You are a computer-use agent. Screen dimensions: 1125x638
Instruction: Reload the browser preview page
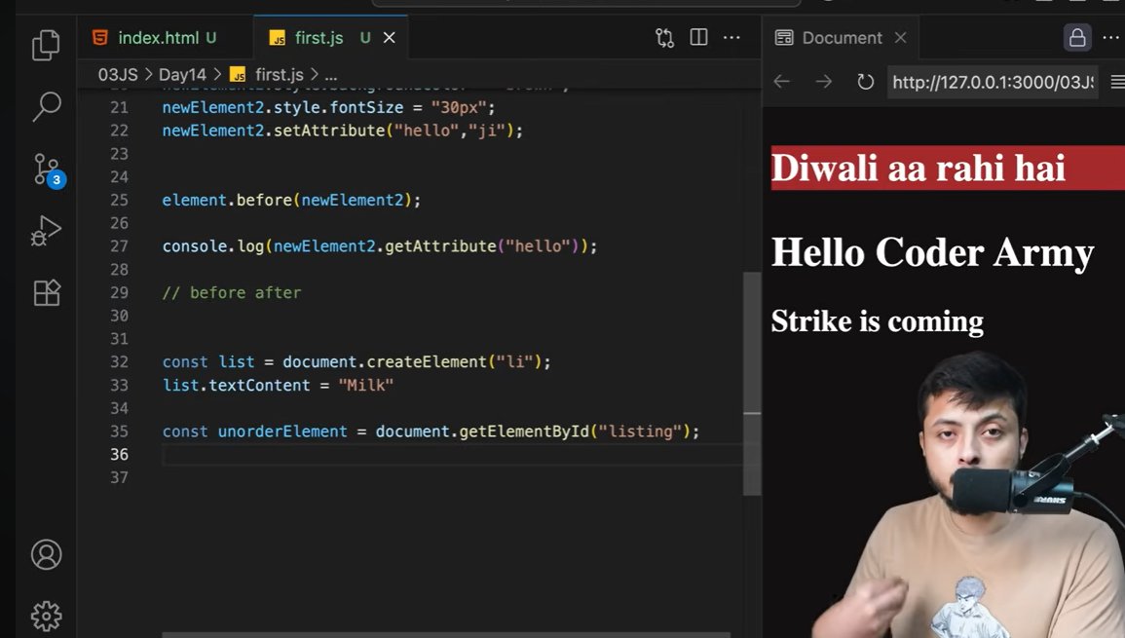coord(865,82)
